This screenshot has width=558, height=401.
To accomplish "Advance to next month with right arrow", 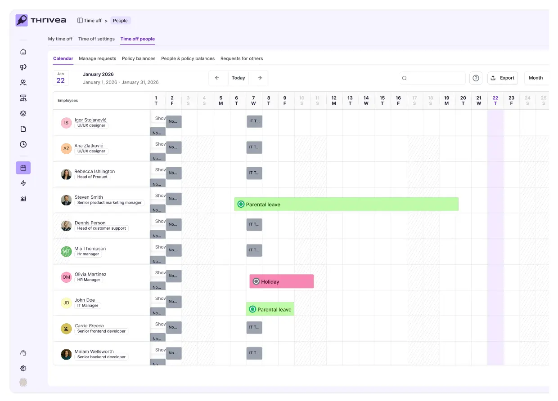I will pyautogui.click(x=260, y=78).
